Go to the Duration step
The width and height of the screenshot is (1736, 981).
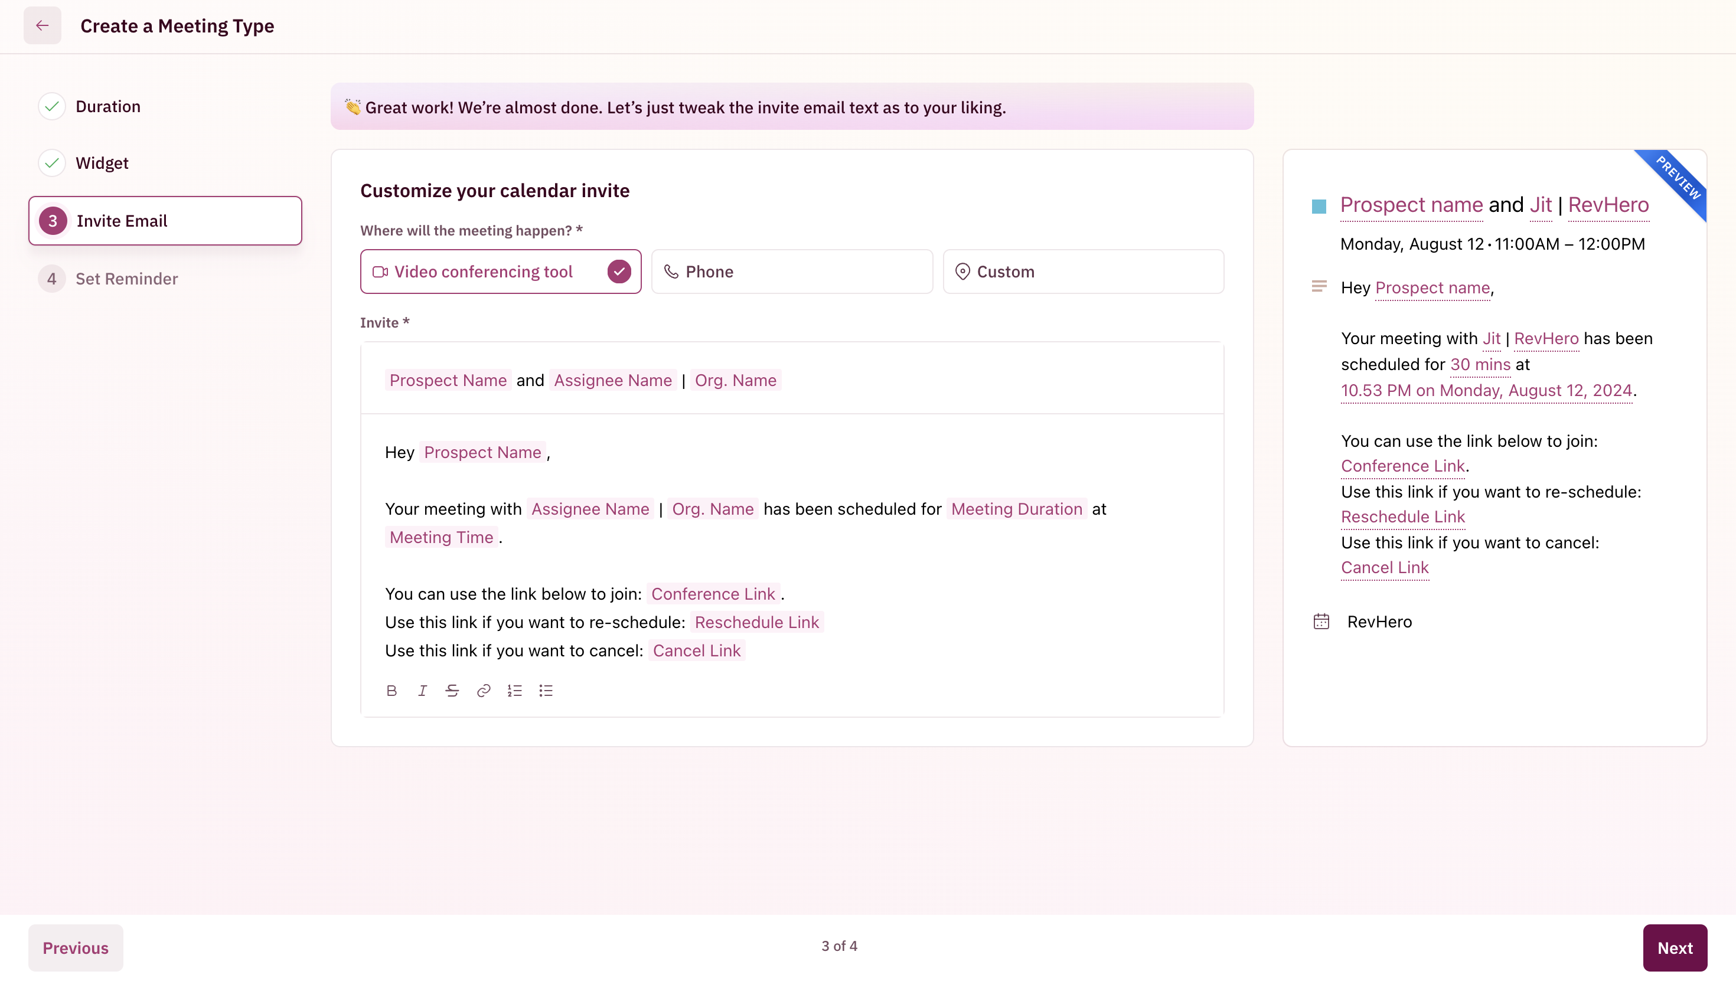point(108,106)
